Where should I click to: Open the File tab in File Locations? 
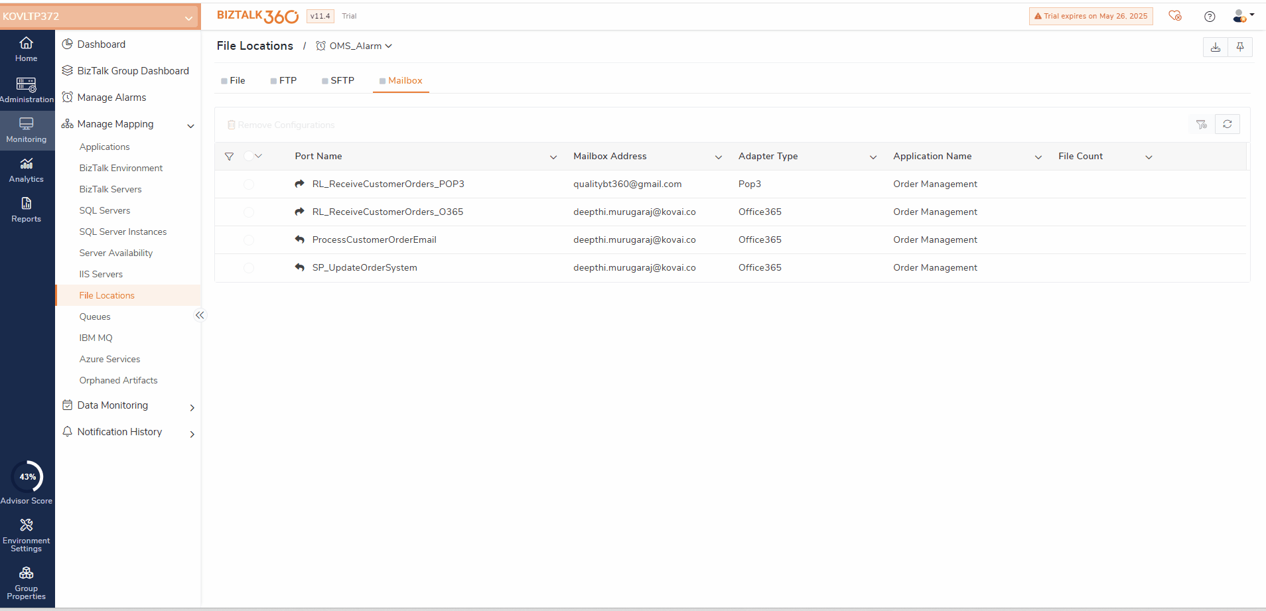click(237, 80)
